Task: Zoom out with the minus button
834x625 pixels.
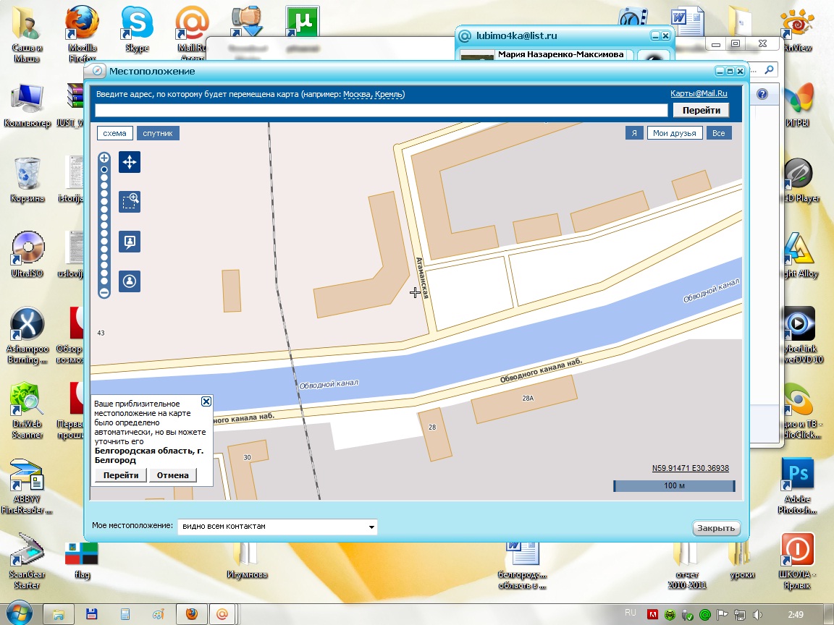Action: point(104,292)
